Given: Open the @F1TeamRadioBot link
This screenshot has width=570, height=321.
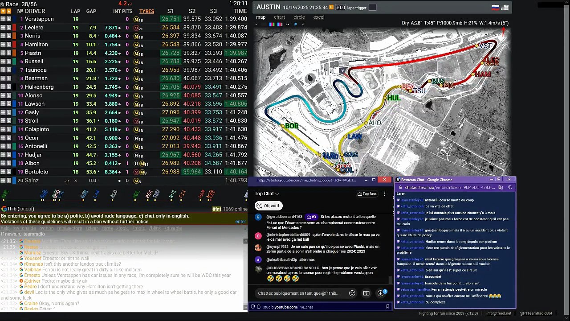Looking at the screenshot, I should click(x=536, y=313).
